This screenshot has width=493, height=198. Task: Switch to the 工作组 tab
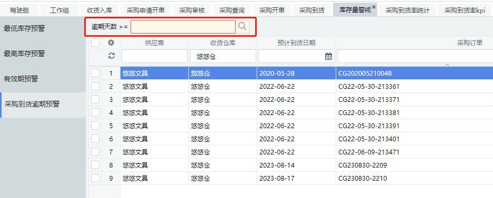[59, 11]
